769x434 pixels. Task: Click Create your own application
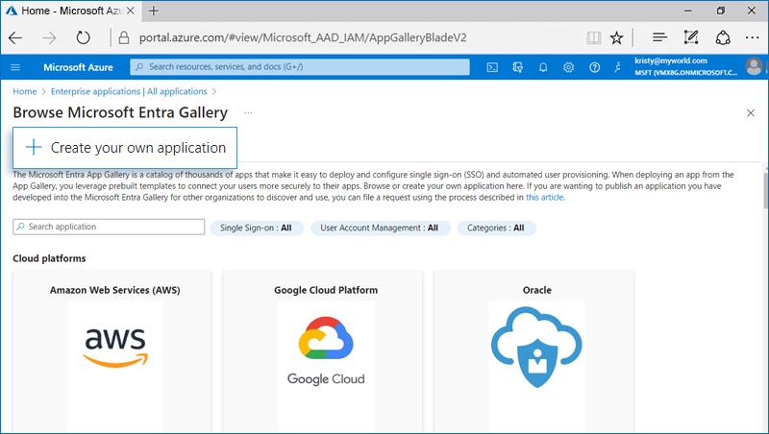click(126, 148)
